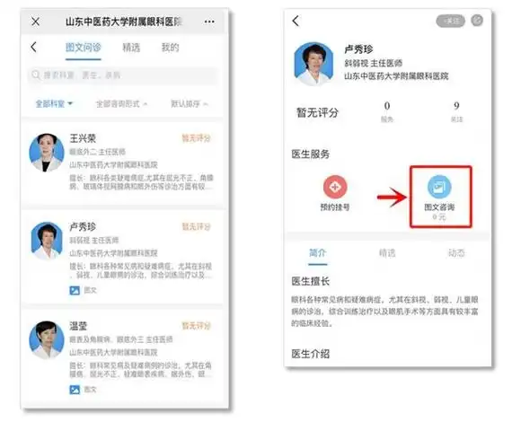Screen dimensions: 512x422
Task: View 卢秀珍 profile photo
Action: [x=313, y=64]
